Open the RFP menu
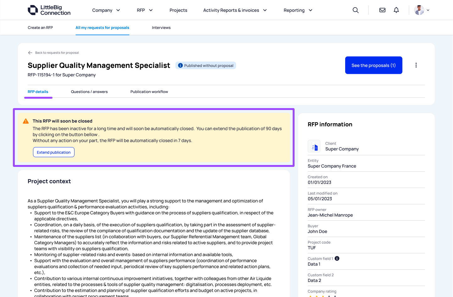This screenshot has height=297, width=453. 141,10
